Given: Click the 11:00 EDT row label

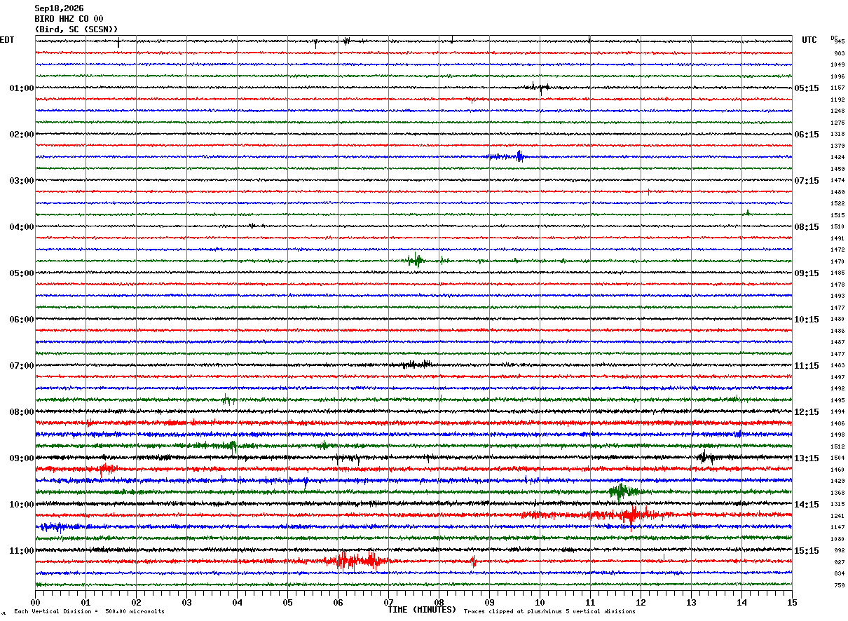Looking at the screenshot, I should pyautogui.click(x=21, y=551).
